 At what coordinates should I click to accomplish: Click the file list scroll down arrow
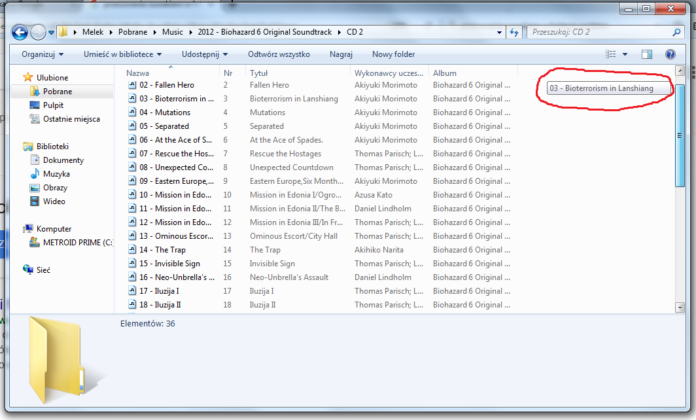[680, 307]
